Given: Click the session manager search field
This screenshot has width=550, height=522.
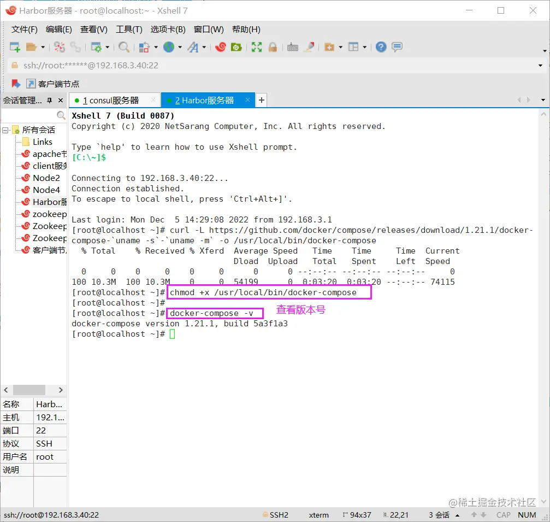Looking at the screenshot, I should 34,115.
